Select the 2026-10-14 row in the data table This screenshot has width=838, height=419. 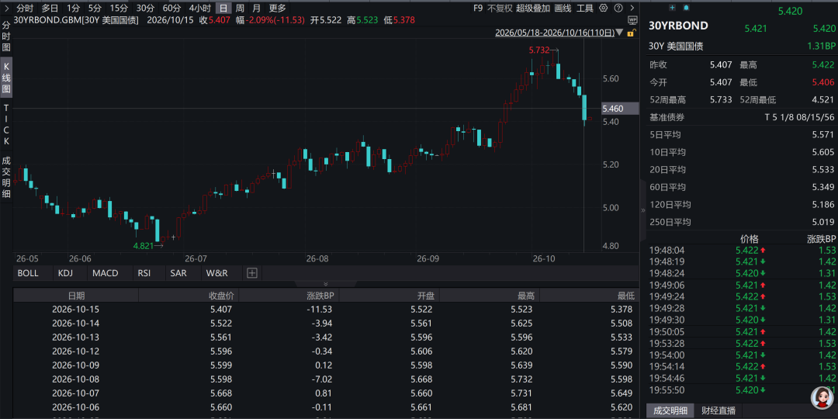[x=326, y=324]
